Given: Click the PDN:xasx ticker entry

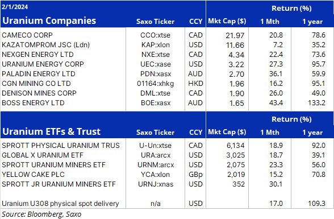Looking at the screenshot, I should tap(156, 74).
